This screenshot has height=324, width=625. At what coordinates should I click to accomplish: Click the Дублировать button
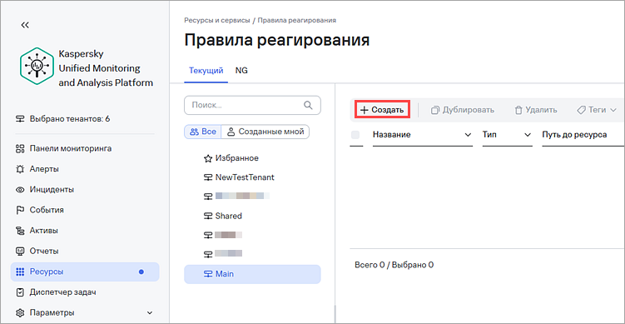(463, 110)
